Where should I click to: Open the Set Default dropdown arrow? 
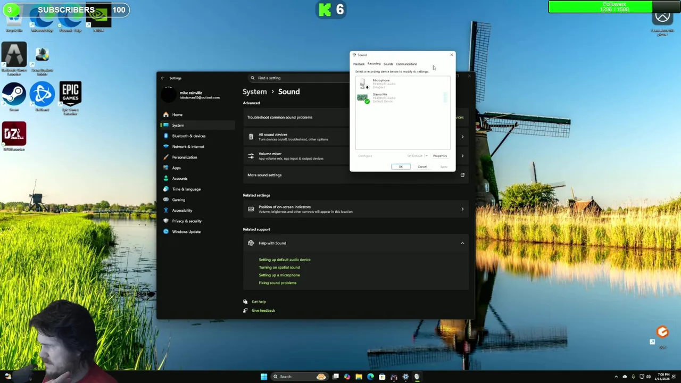pos(426,156)
